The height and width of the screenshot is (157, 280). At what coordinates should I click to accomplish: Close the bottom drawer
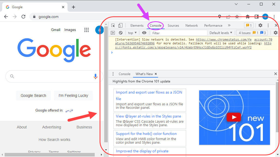click(x=276, y=74)
